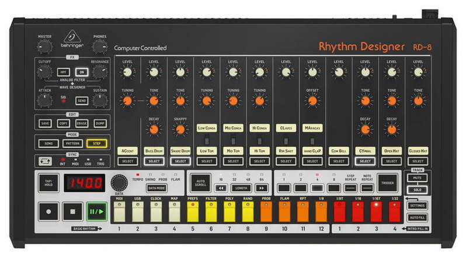Tap orange step key 12 labeled 1/8

coord(321,212)
